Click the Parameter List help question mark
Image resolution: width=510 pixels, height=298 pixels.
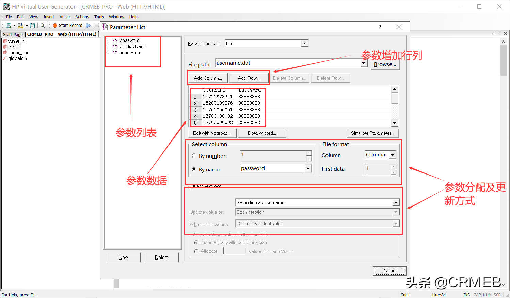click(380, 27)
